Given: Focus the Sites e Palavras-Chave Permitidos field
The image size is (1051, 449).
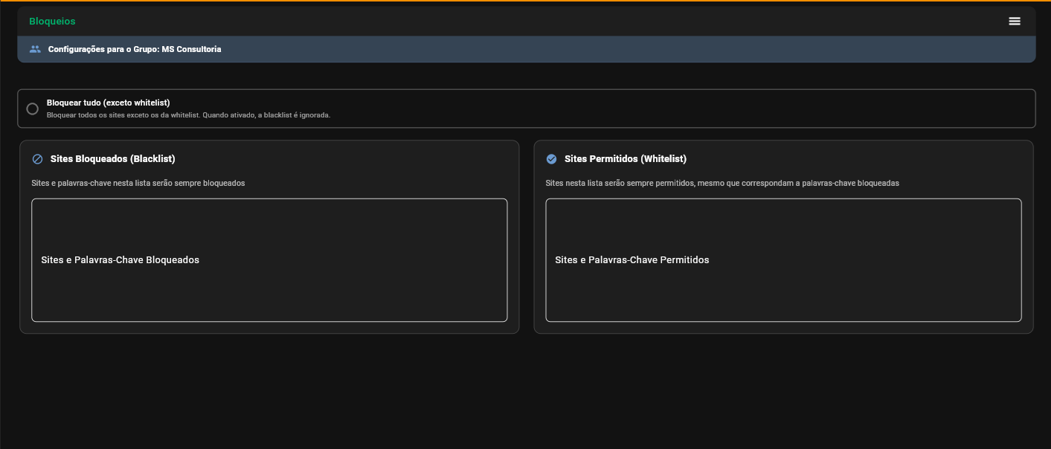Looking at the screenshot, I should [x=783, y=260].
